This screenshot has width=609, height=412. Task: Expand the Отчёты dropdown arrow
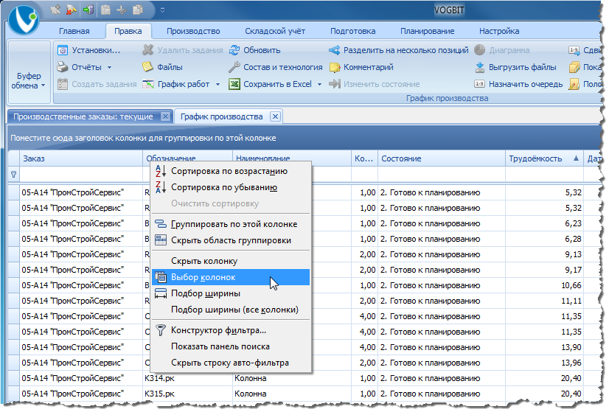[x=110, y=68]
